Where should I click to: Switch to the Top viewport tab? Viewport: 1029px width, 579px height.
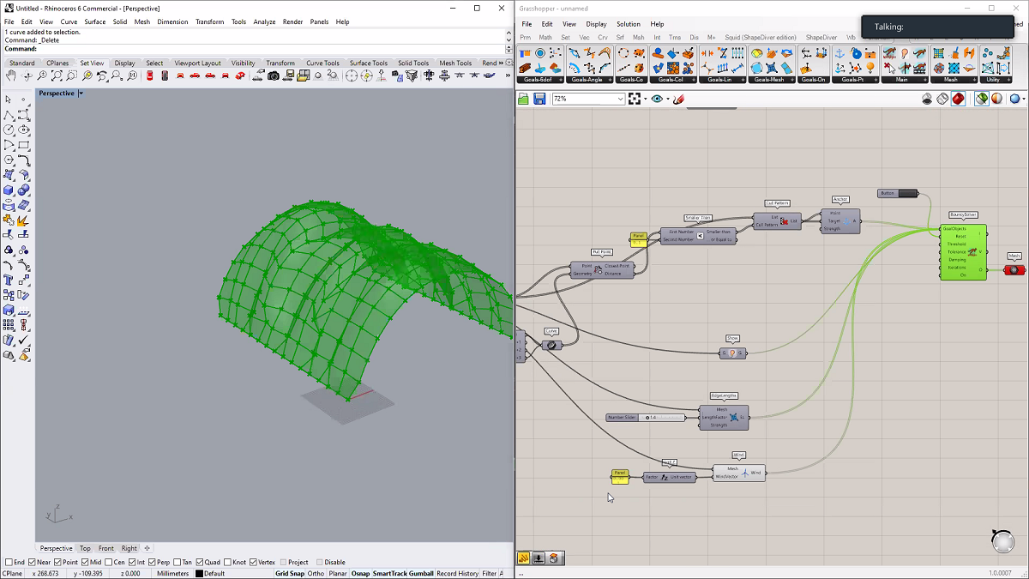[85, 547]
